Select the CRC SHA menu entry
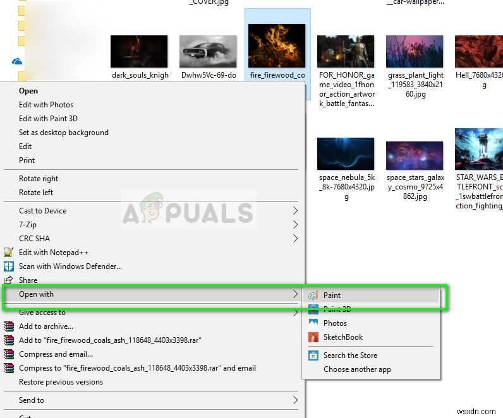 (34, 239)
